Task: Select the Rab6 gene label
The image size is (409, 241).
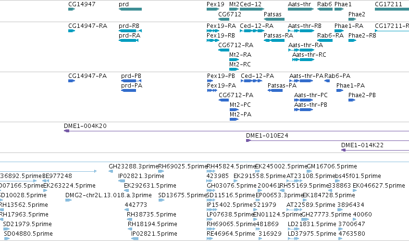Action: [x=324, y=4]
